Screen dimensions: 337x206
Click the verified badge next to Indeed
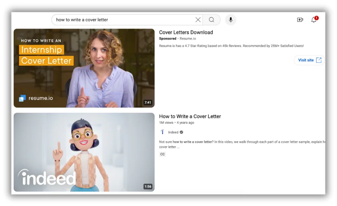(x=181, y=132)
